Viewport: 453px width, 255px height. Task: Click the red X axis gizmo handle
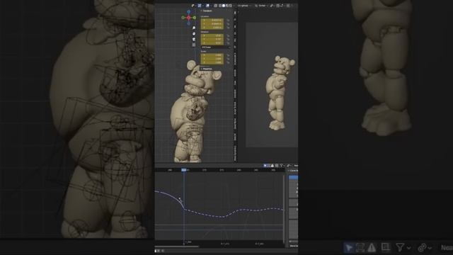coord(189,17)
